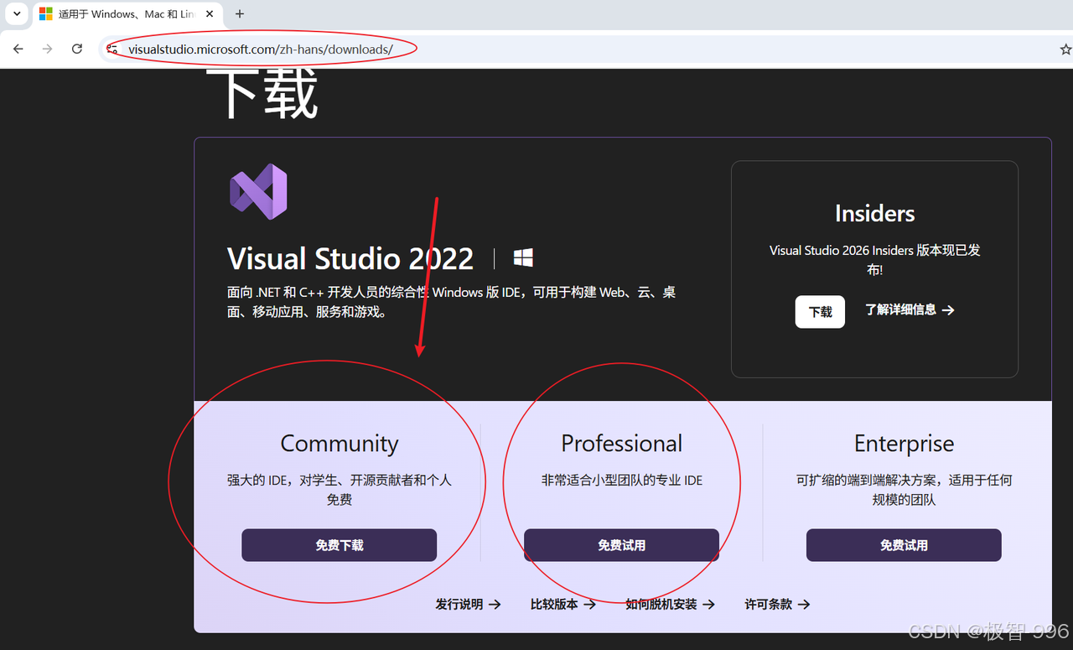
Task: Open 了解详细信息 link in Insiders card
Action: tap(910, 309)
